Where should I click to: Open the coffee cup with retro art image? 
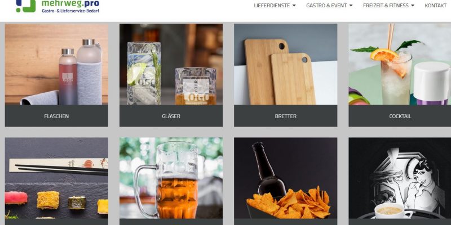coord(400,178)
